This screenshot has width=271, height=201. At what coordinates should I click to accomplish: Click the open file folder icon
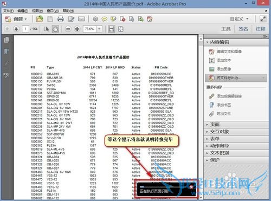click(40, 19)
